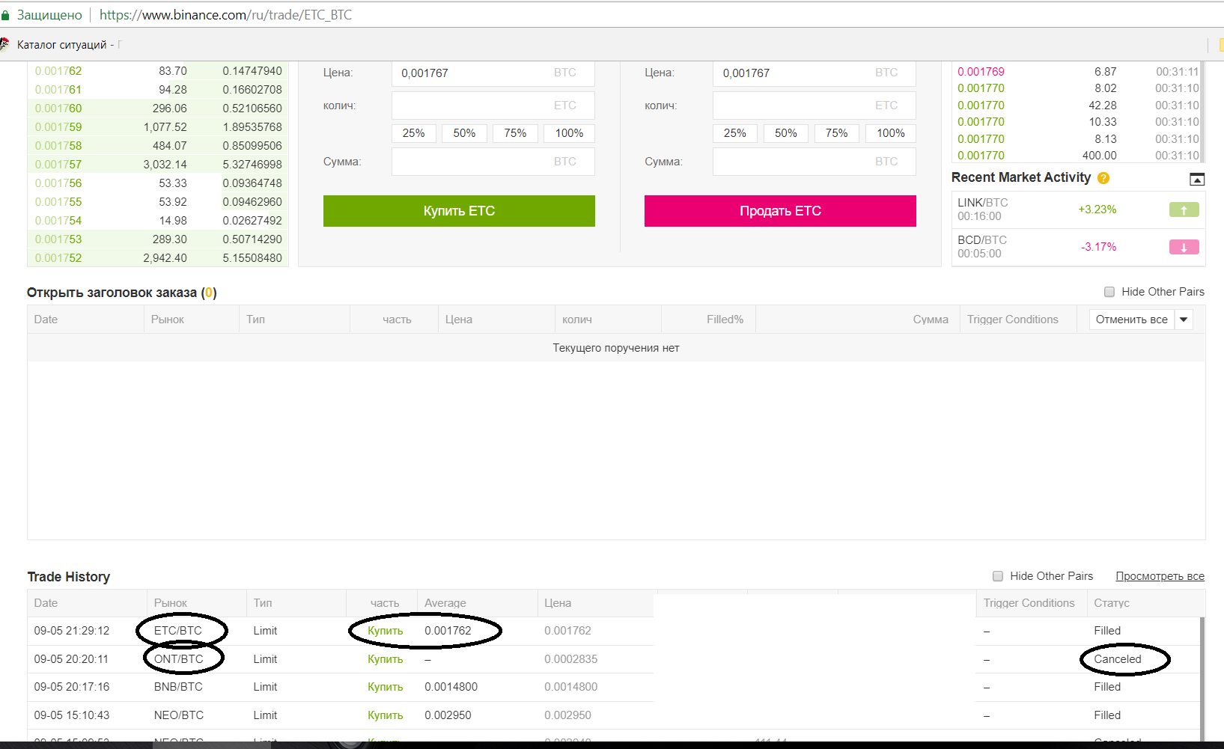This screenshot has width=1224, height=749.
Task: Select order book price 0.001752
Action: (x=58, y=258)
